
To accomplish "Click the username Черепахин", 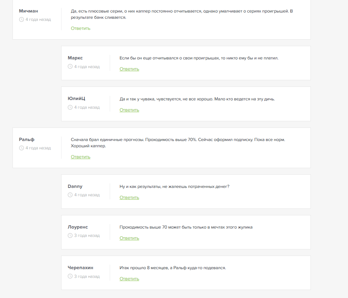I will (x=81, y=268).
